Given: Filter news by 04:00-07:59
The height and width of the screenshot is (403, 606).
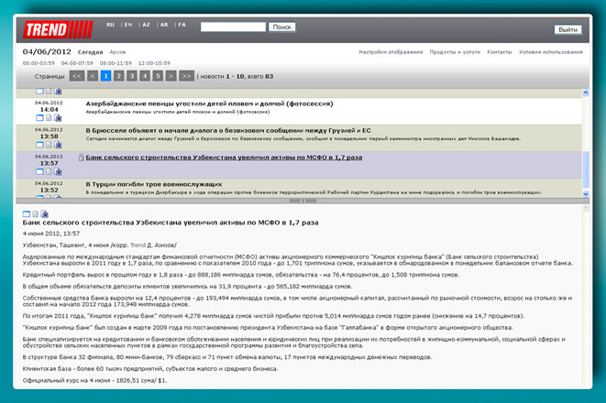Looking at the screenshot, I should (x=77, y=63).
